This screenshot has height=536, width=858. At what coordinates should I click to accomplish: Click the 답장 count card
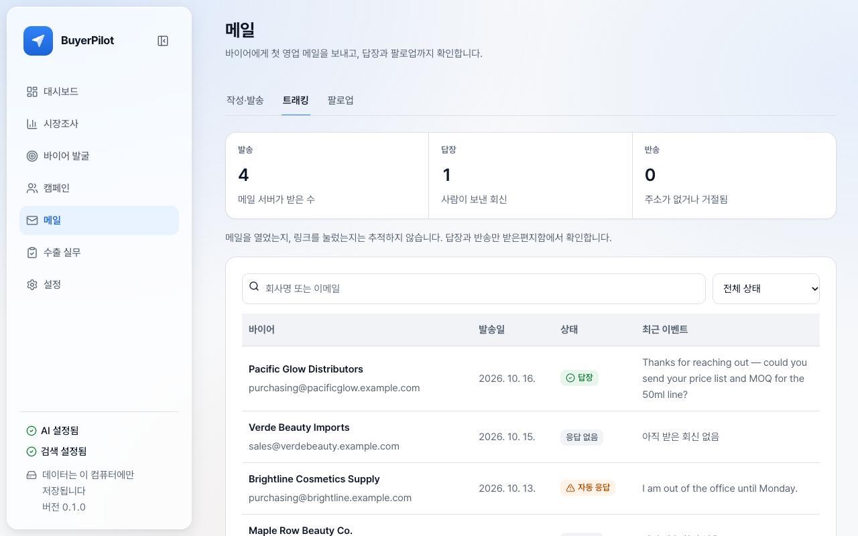pos(530,176)
